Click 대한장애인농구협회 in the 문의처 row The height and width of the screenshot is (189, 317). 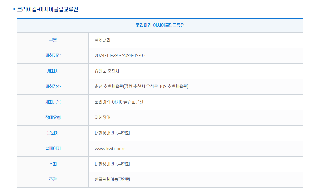[x=112, y=133]
